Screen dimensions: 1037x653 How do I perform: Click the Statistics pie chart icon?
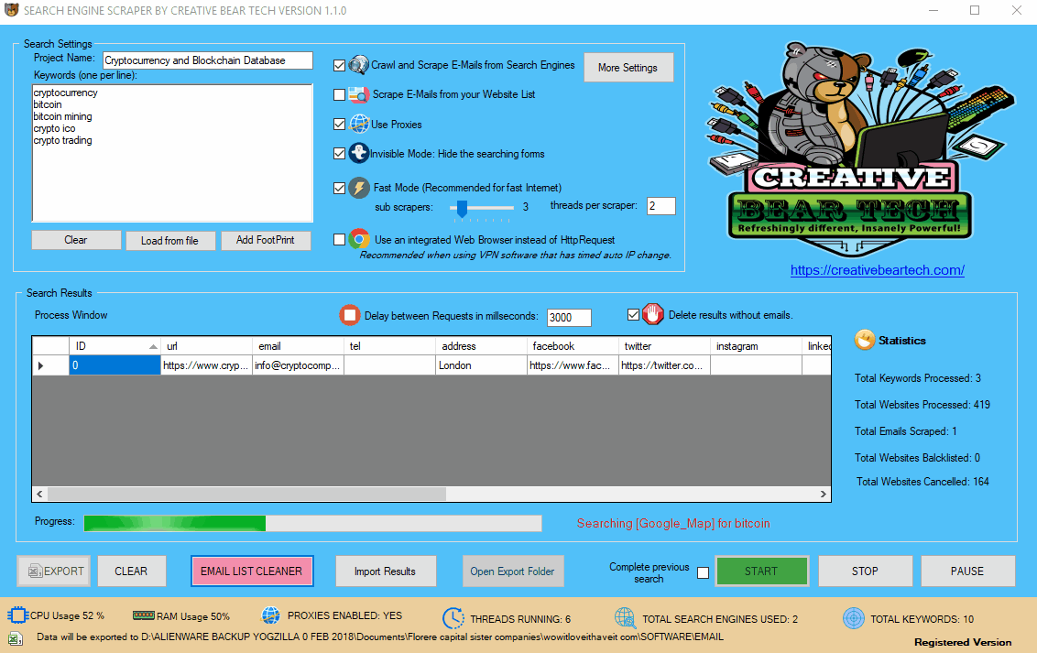click(865, 340)
